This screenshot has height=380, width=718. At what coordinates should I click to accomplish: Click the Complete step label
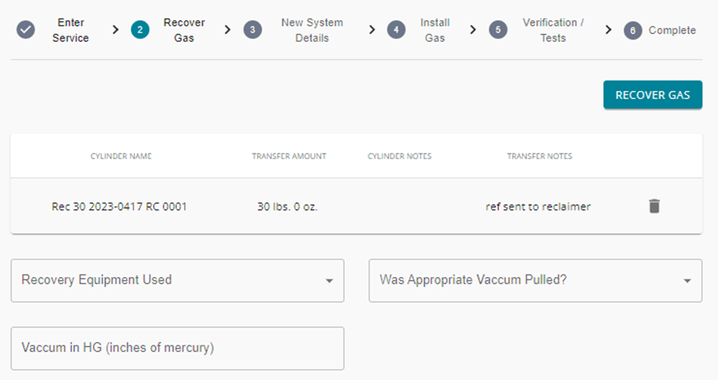[672, 31]
